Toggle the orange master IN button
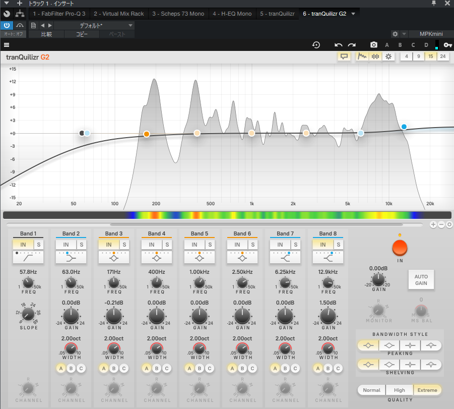This screenshot has height=409, width=454. (x=400, y=248)
